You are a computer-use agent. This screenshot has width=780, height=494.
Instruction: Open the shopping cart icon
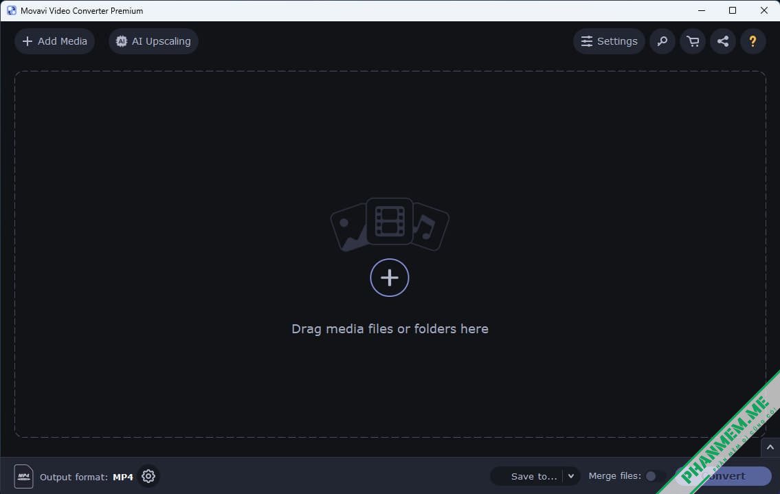coord(693,41)
